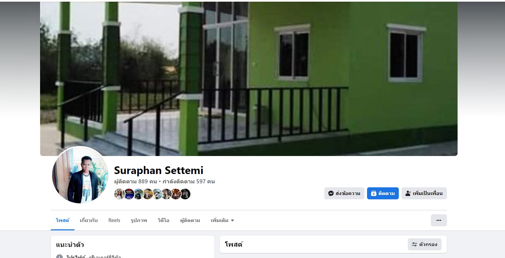505x258 pixels.
Task: Open the profile picture of Suraphan Settemi
Action: (x=80, y=175)
